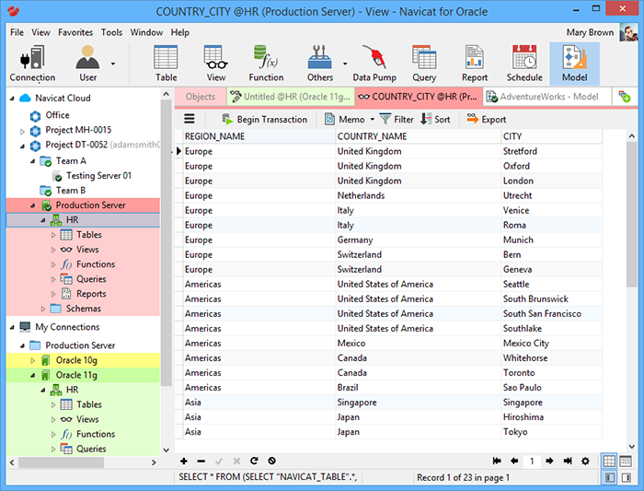Image resolution: width=644 pixels, height=491 pixels.
Task: Select Testing Server 01 in tree
Action: point(98,176)
